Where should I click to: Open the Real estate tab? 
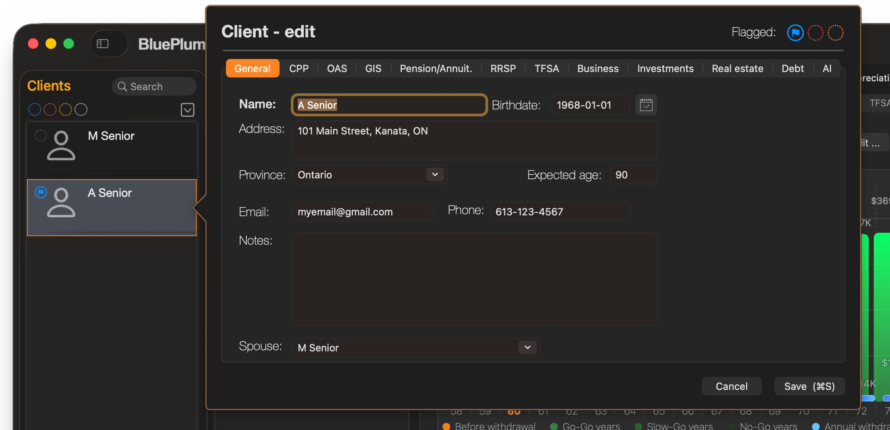[738, 69]
